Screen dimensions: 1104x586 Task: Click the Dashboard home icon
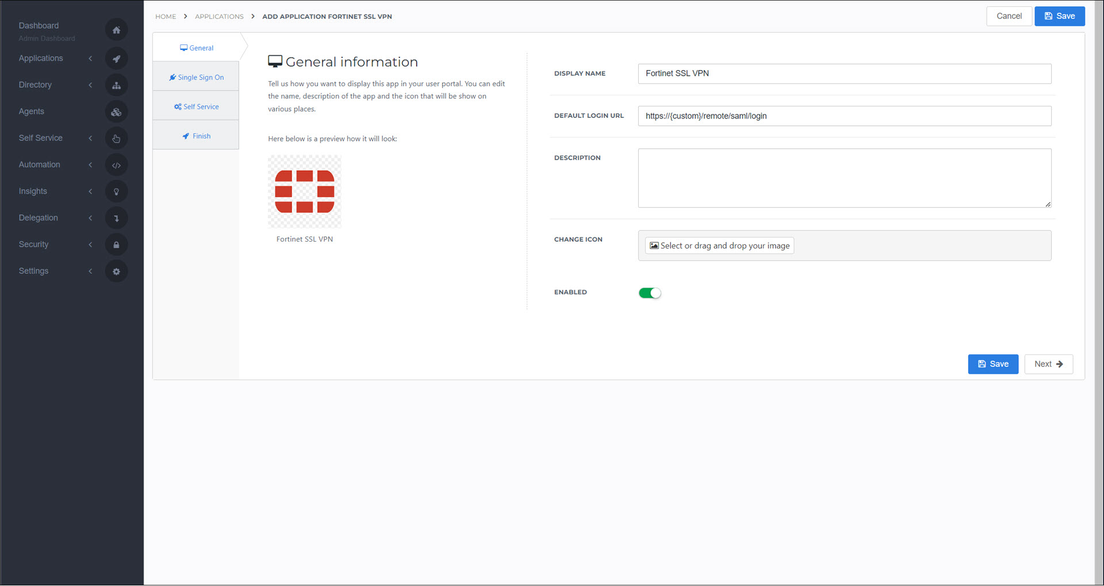116,30
